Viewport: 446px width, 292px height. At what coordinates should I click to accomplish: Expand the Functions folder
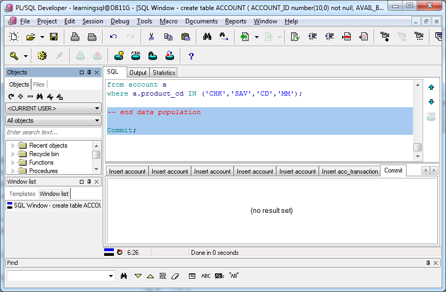(x=13, y=162)
